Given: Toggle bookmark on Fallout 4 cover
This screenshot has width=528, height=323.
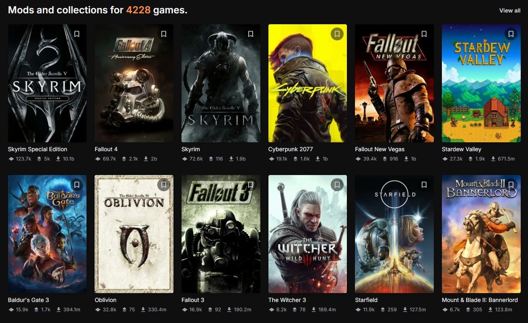Looking at the screenshot, I should [x=164, y=34].
